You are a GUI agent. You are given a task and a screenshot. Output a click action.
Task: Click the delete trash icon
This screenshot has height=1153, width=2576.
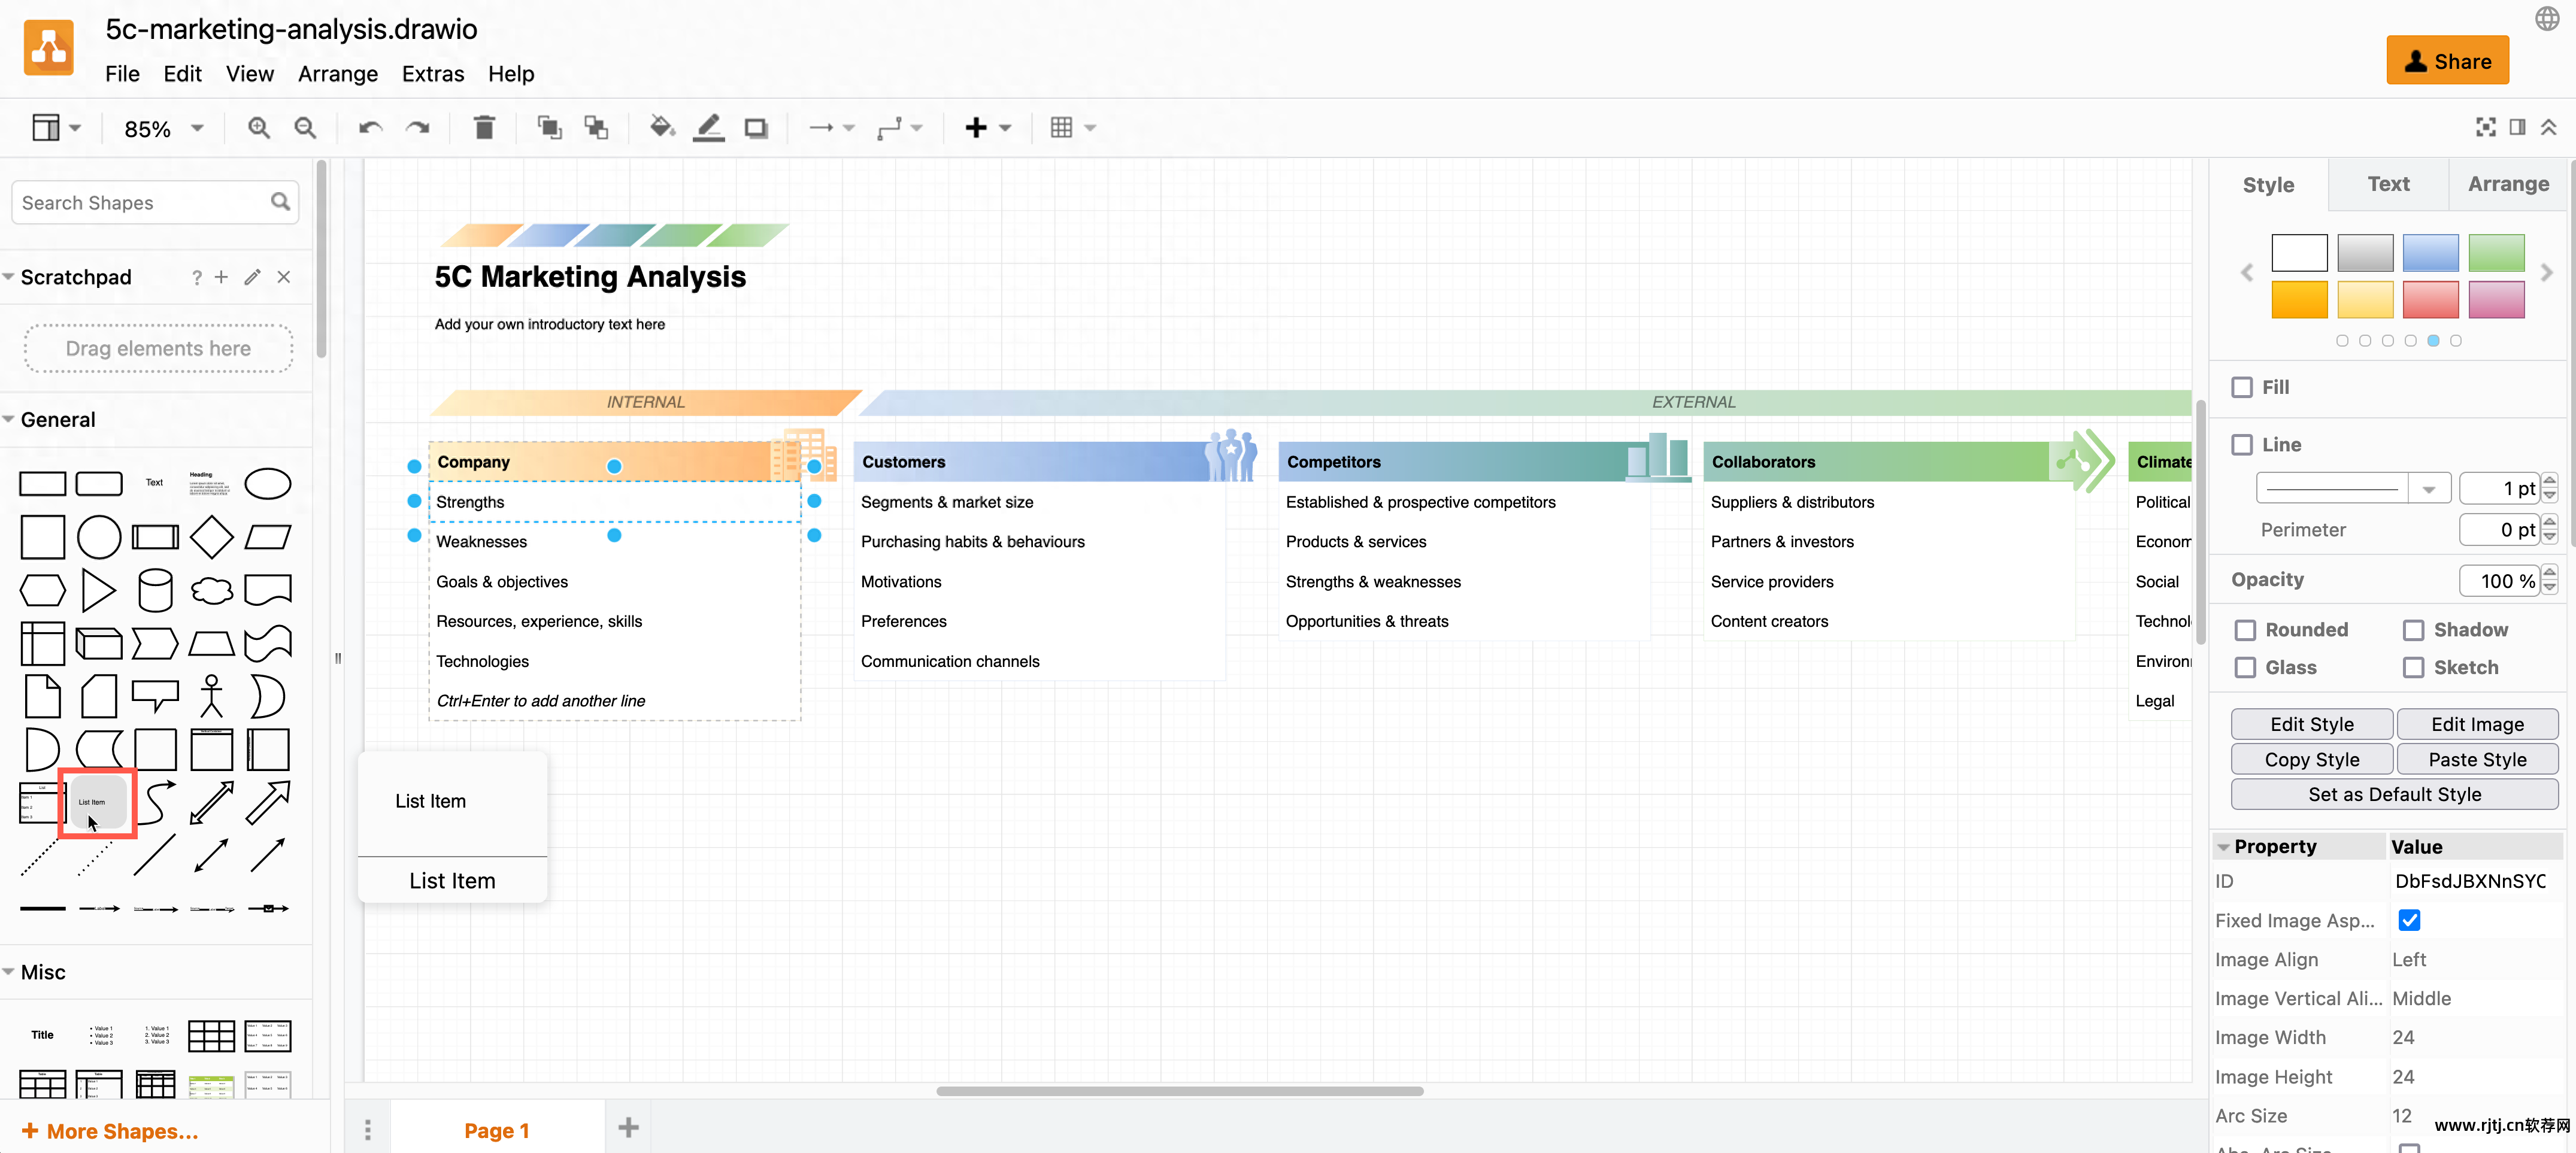(484, 128)
